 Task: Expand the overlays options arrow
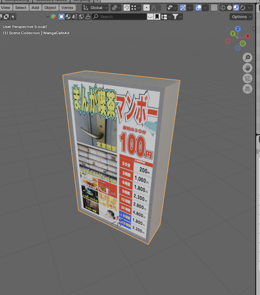[x=205, y=8]
